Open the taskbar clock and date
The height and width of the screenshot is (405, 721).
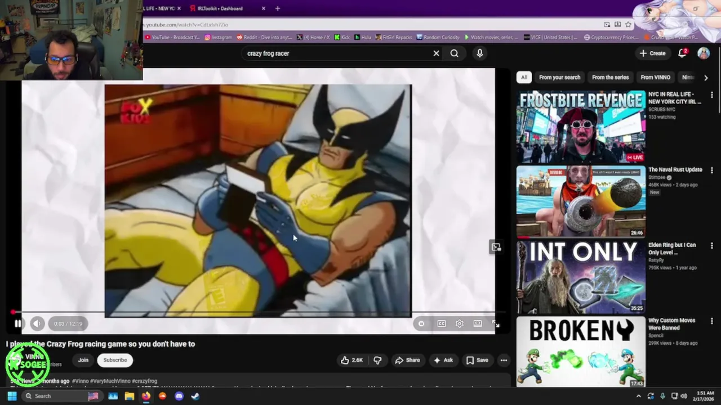705,396
